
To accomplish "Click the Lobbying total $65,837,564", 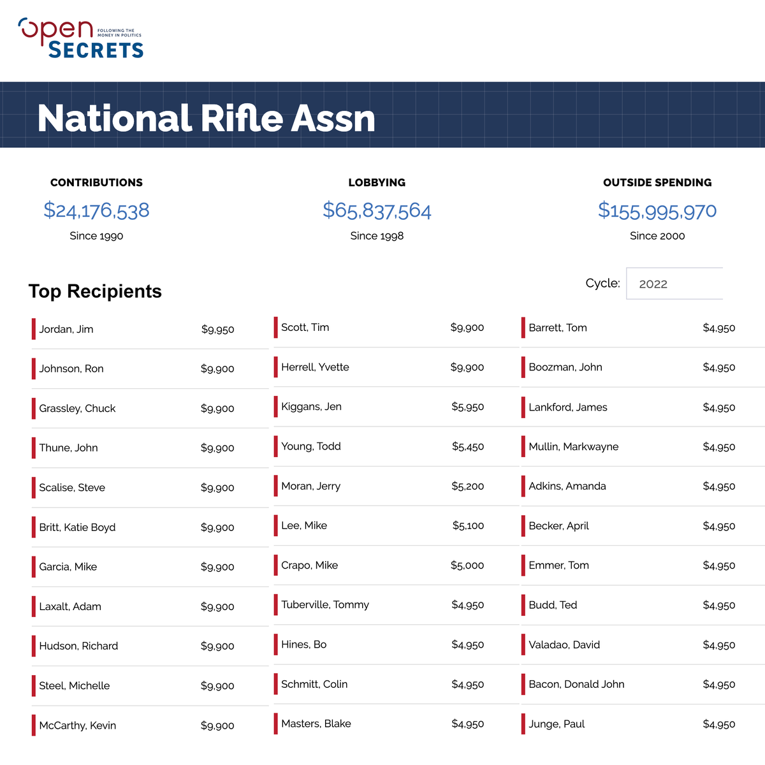I will click(377, 210).
